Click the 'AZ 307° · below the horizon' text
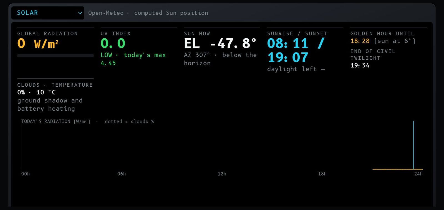 pos(220,59)
